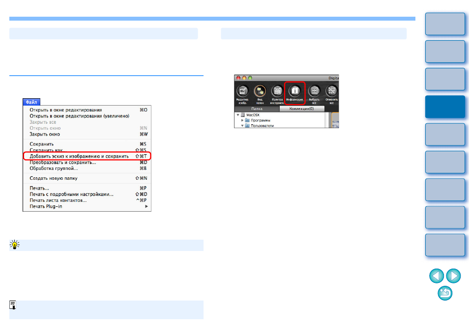The width and height of the screenshot is (469, 331).
Task: Choose Создать новую папку
Action: click(x=87, y=178)
